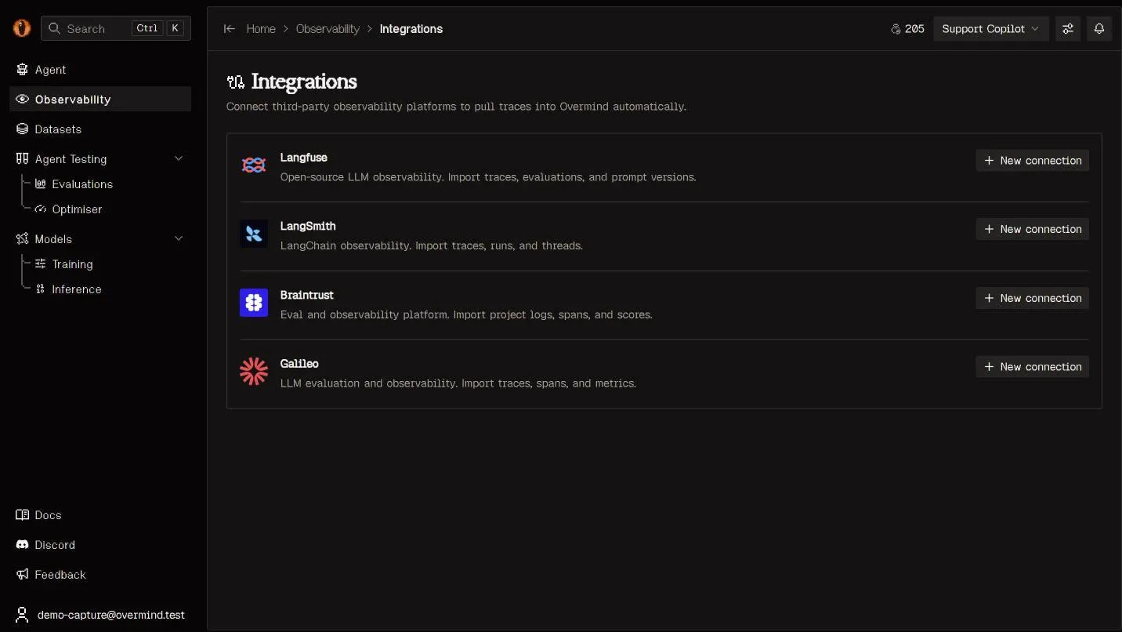Click the Galileo logo icon
Screen dimensions: 1122x632
[x=254, y=372]
